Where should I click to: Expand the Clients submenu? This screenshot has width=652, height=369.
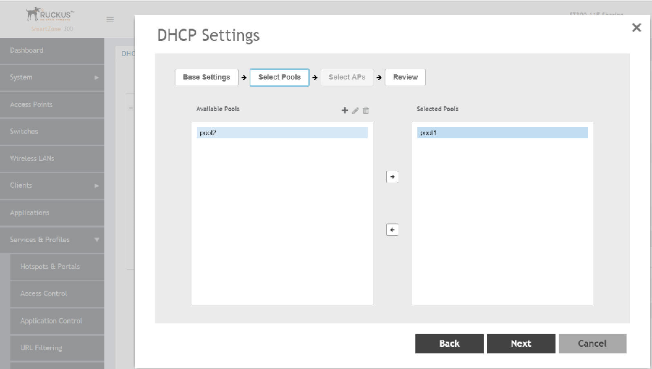point(96,186)
